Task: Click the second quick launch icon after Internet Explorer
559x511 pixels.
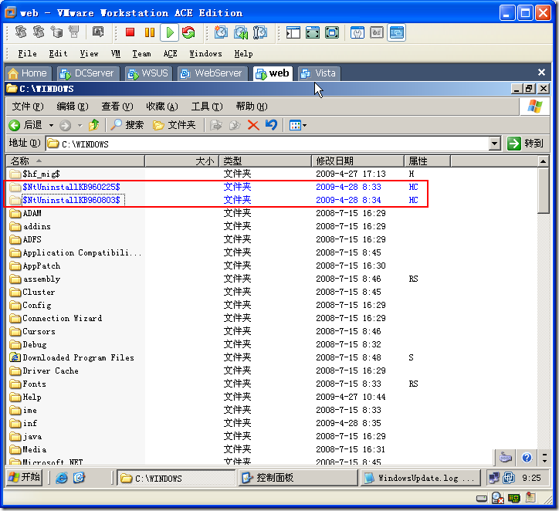Action: [x=79, y=478]
